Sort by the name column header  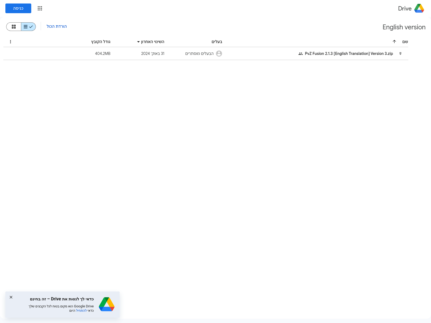point(405,41)
